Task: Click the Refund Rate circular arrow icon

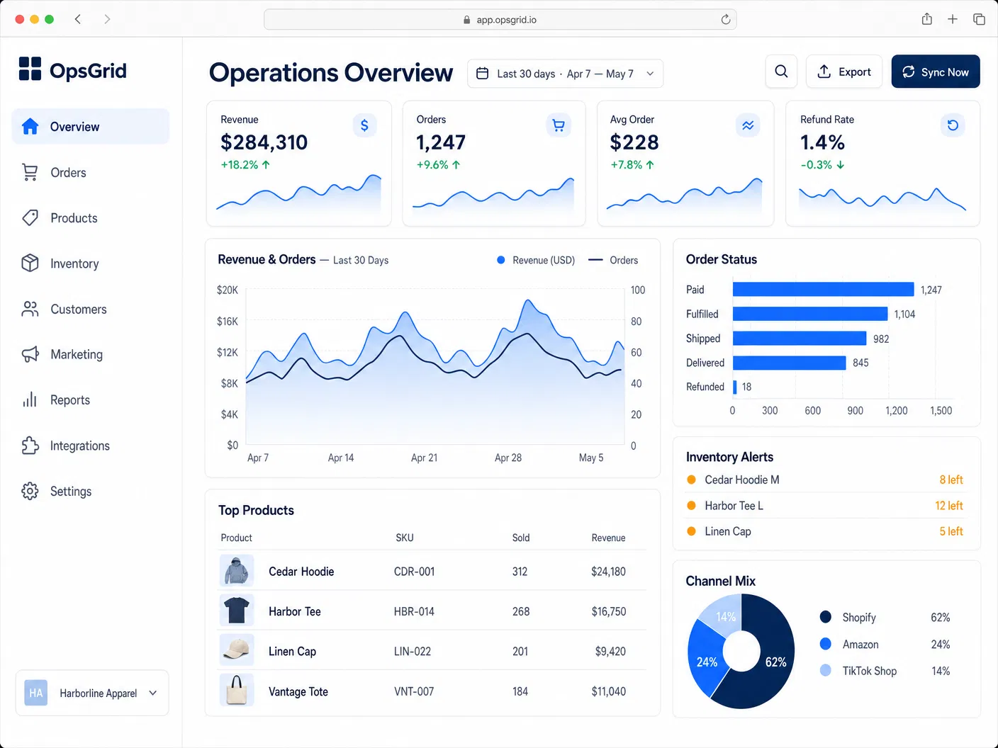Action: pyautogui.click(x=953, y=125)
